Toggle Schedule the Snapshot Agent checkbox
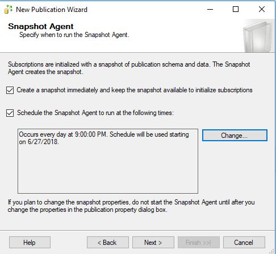The height and width of the screenshot is (254, 276). click(10, 113)
